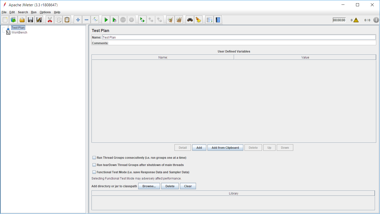Click Browse... to add a classpath jar
The image size is (380, 214).
149,186
